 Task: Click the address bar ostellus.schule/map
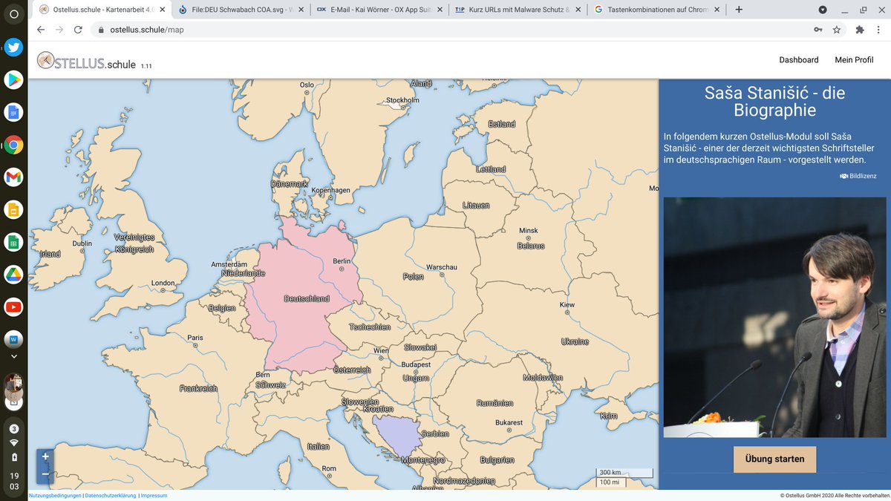click(146, 30)
